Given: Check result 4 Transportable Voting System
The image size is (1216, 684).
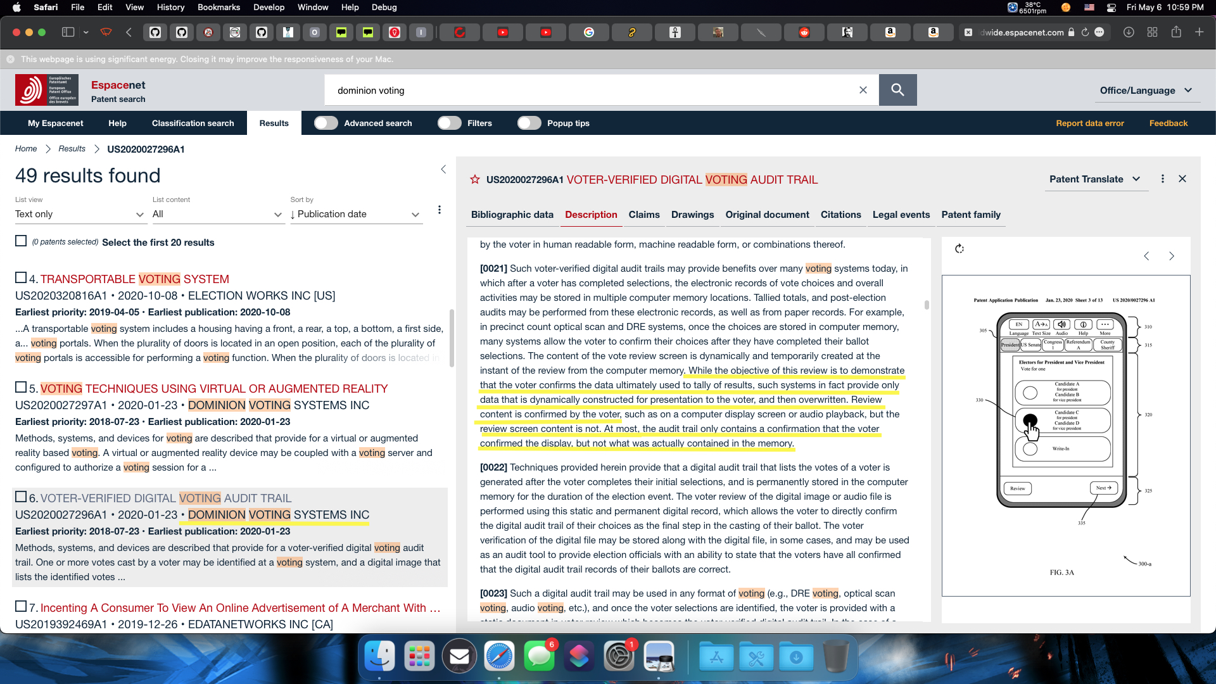Looking at the screenshot, I should click(x=21, y=278).
